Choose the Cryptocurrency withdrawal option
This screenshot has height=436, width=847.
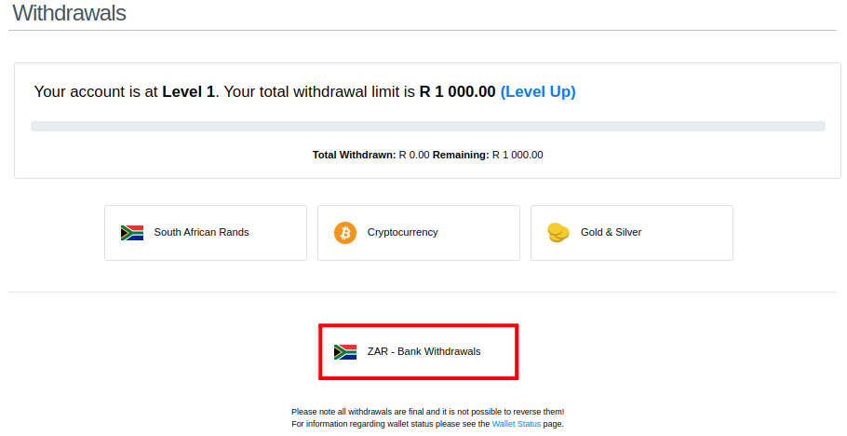point(419,233)
